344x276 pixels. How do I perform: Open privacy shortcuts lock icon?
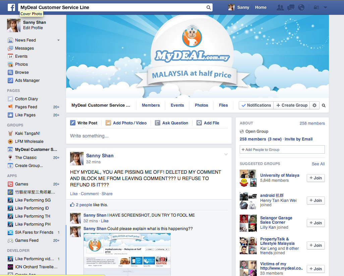click(x=316, y=7)
